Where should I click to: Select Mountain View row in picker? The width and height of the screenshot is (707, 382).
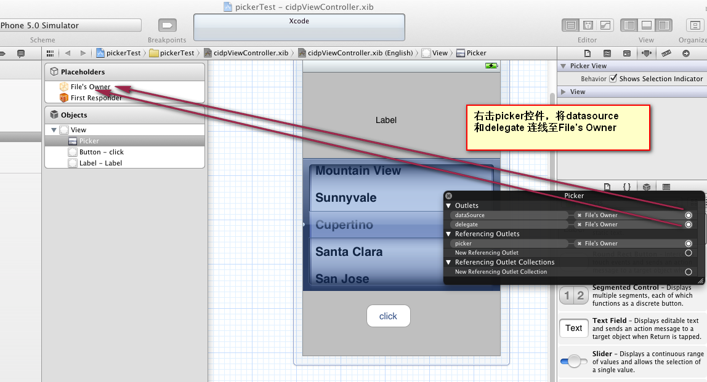358,171
